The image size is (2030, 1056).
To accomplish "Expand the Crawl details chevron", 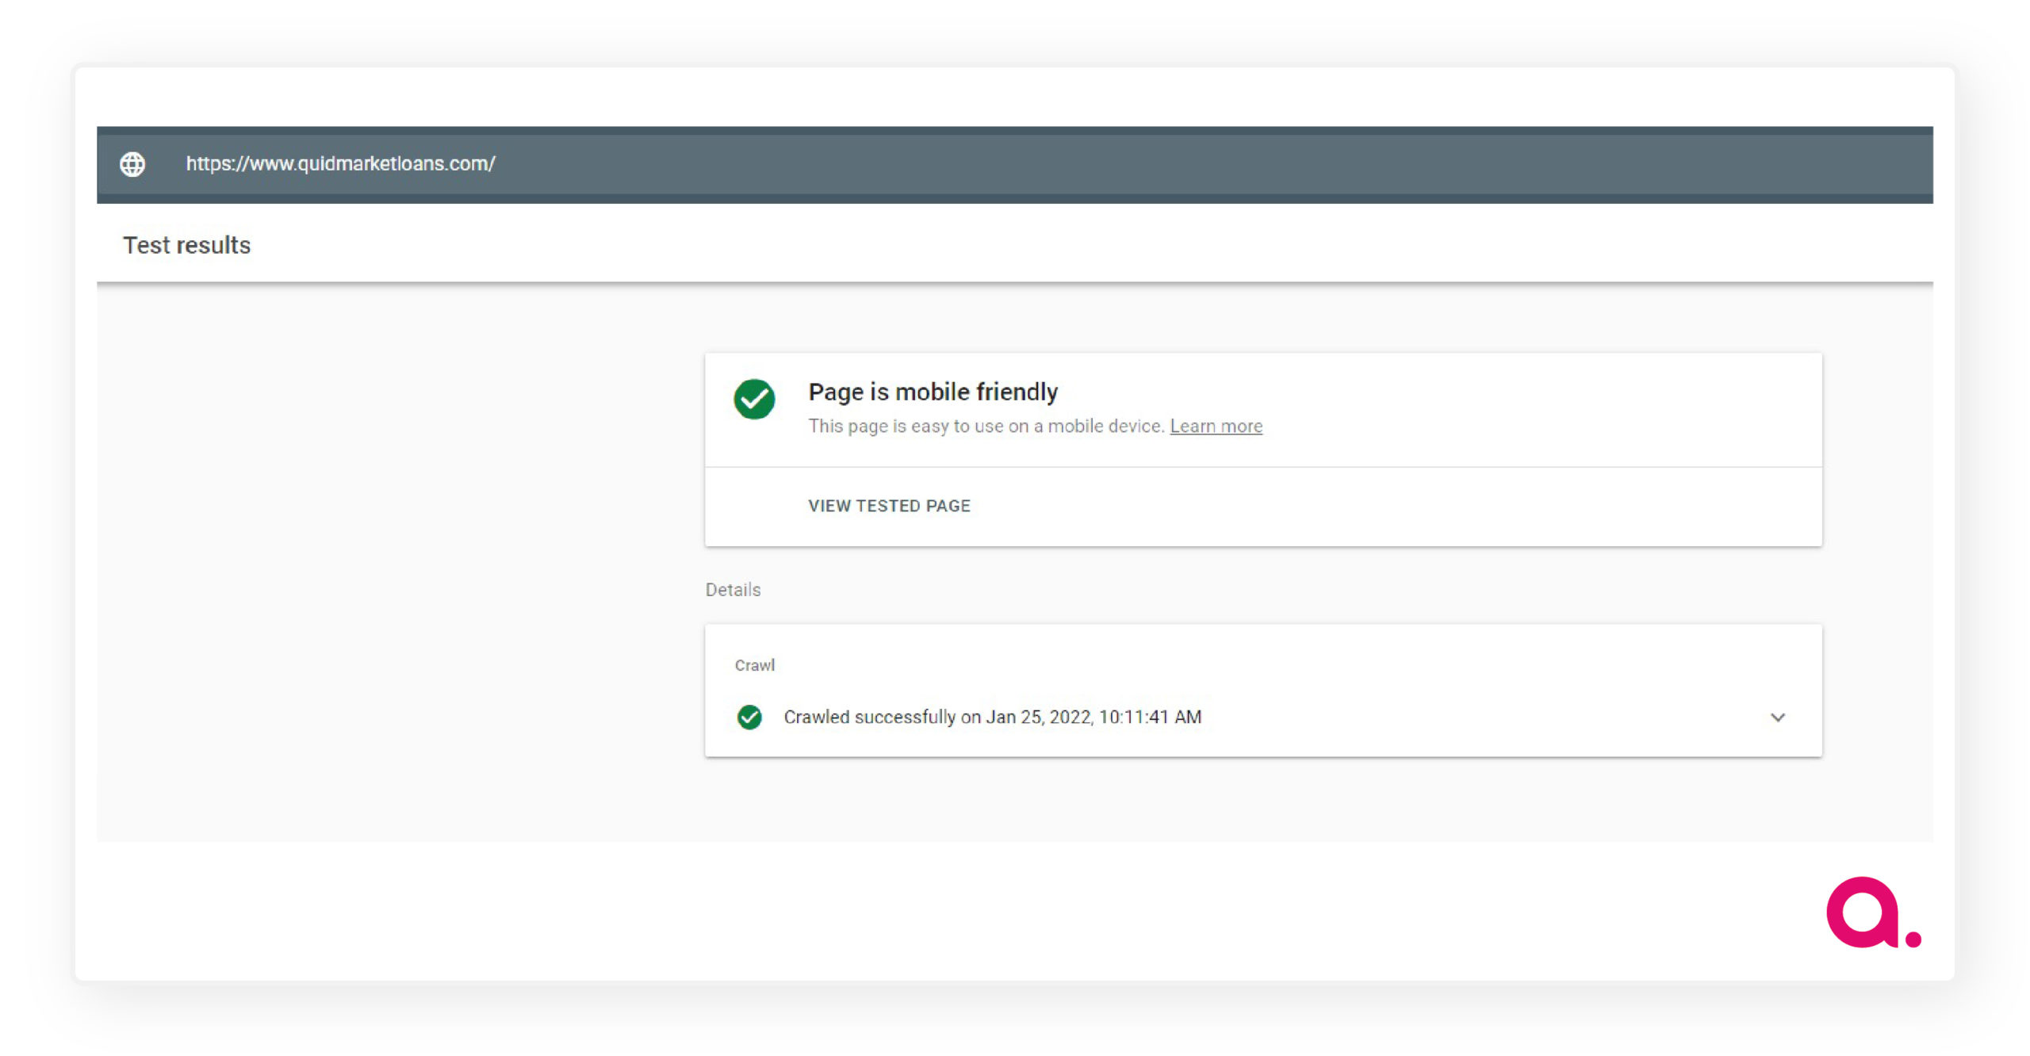I will tap(1777, 717).
